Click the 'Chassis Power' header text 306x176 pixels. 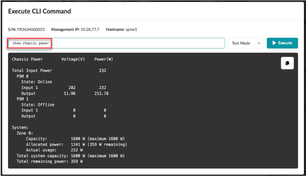coord(27,59)
